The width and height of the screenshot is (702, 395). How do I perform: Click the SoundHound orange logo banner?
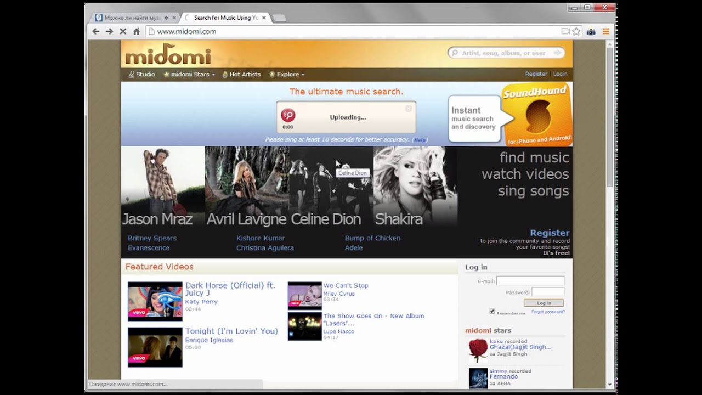pos(537,114)
